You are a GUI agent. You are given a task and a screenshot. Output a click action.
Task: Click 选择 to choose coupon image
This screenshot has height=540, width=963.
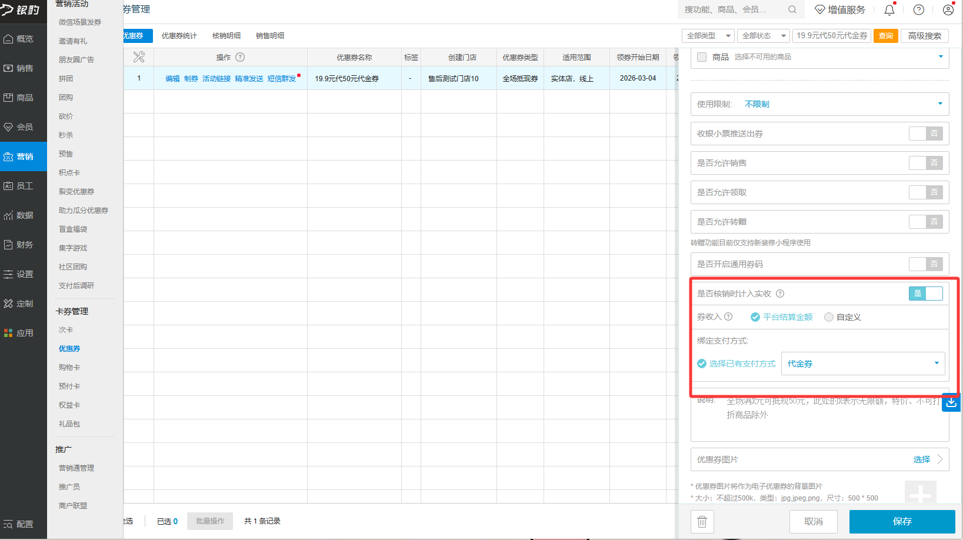click(x=922, y=459)
